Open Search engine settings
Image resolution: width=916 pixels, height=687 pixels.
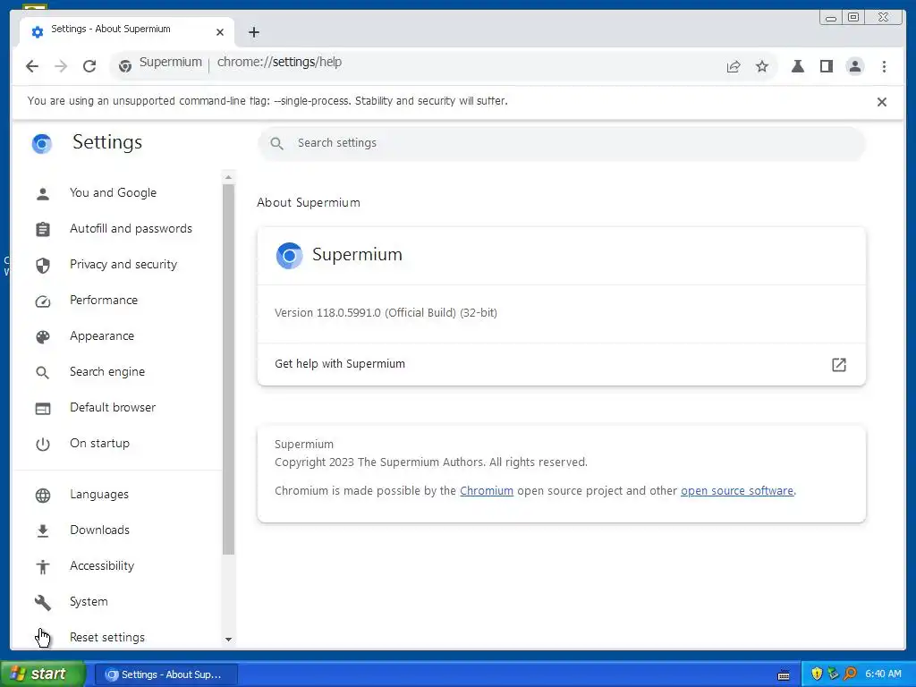pos(107,371)
